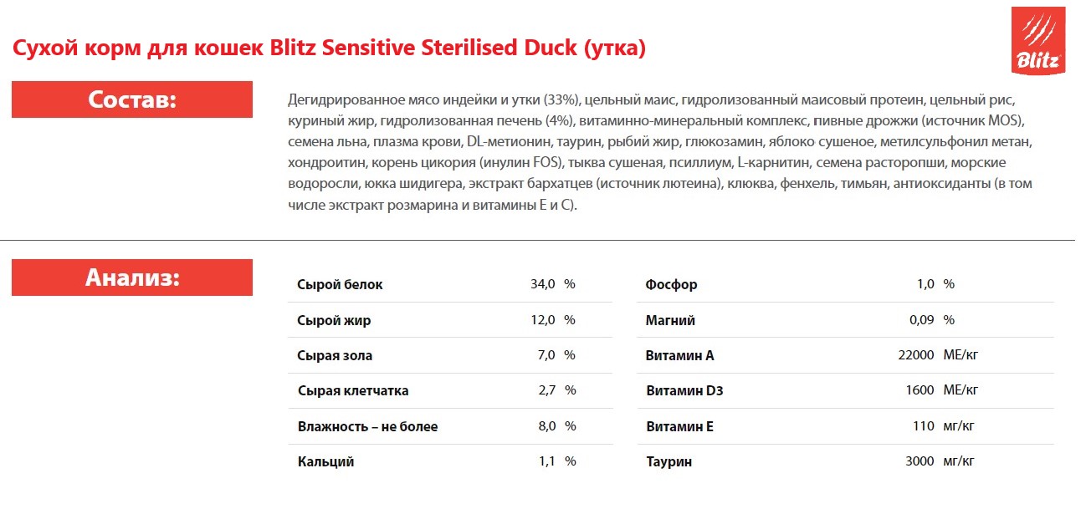Click the 22000 МЕ/кг value

[937, 355]
